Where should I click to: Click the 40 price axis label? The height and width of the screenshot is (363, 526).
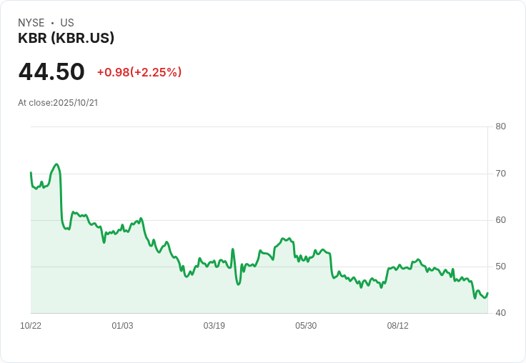[500, 313]
